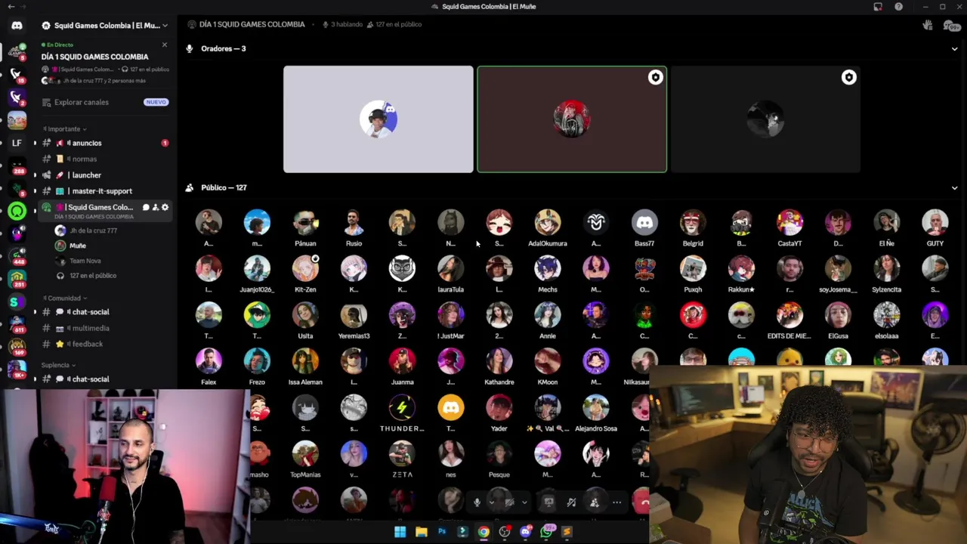Open the feedback channel
The width and height of the screenshot is (967, 544).
click(105, 344)
